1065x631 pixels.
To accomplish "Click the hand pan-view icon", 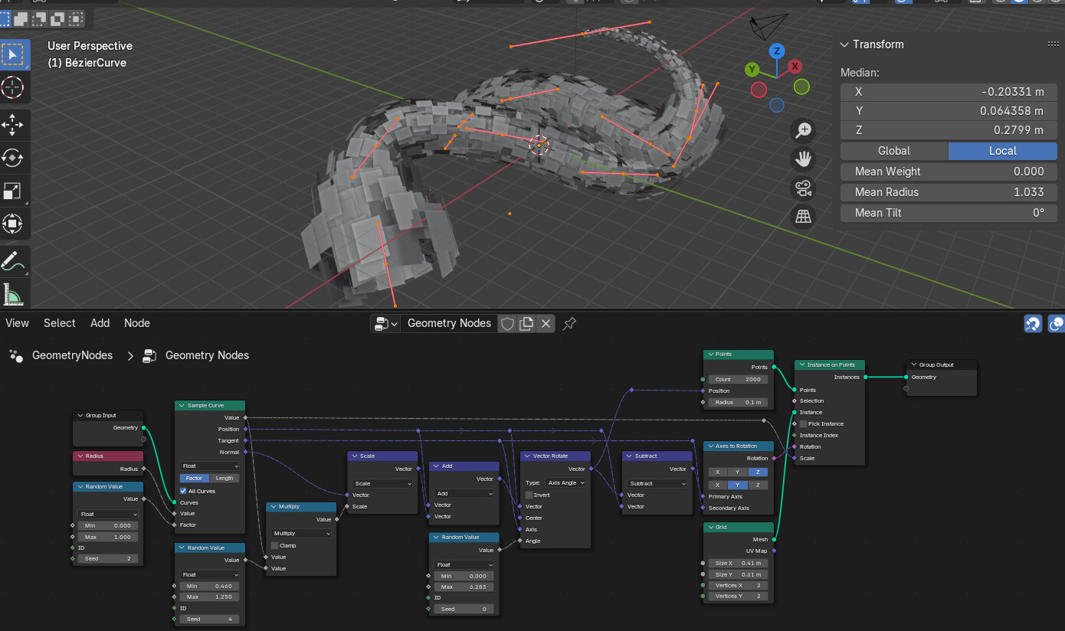I will (803, 159).
